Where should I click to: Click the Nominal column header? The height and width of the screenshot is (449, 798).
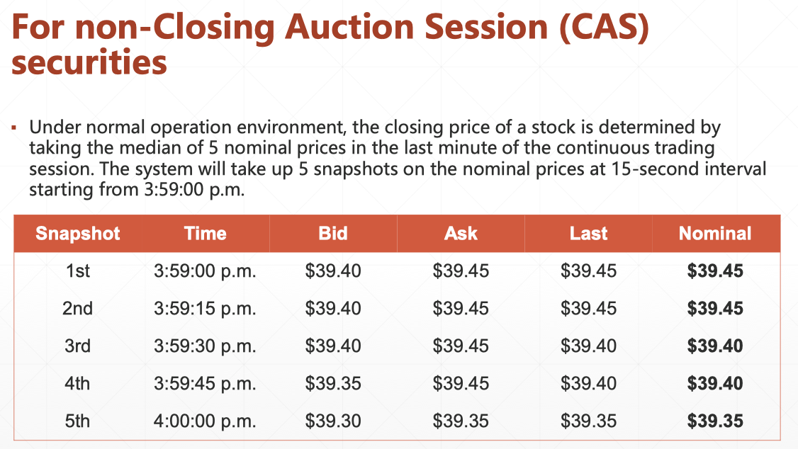pos(715,234)
